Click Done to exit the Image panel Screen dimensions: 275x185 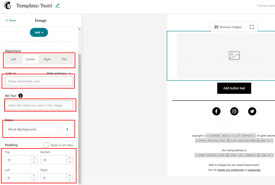(x=10, y=20)
